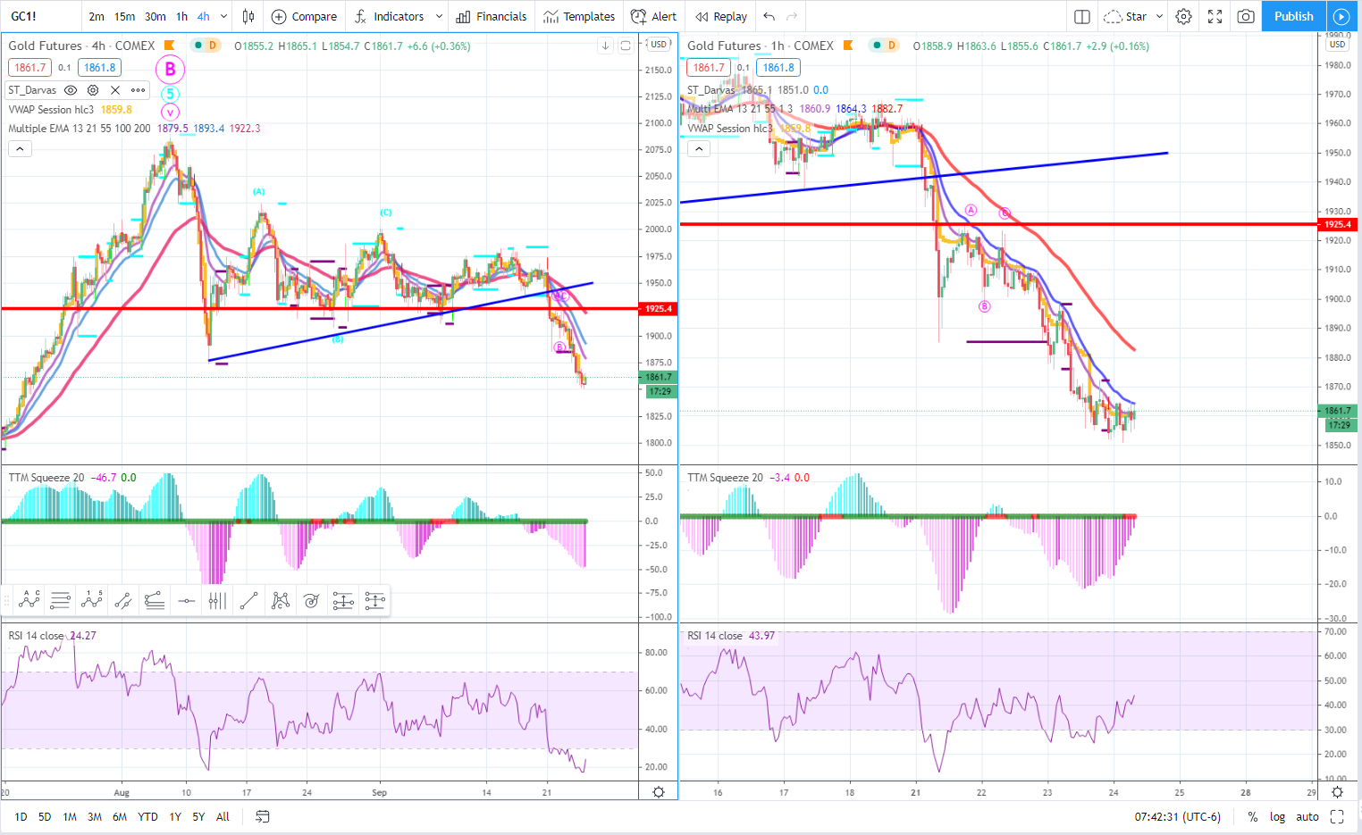Viewport: 1362px width, 835px height.
Task: Expand the Indicators favorites dropdown arrow
Action: (x=439, y=16)
